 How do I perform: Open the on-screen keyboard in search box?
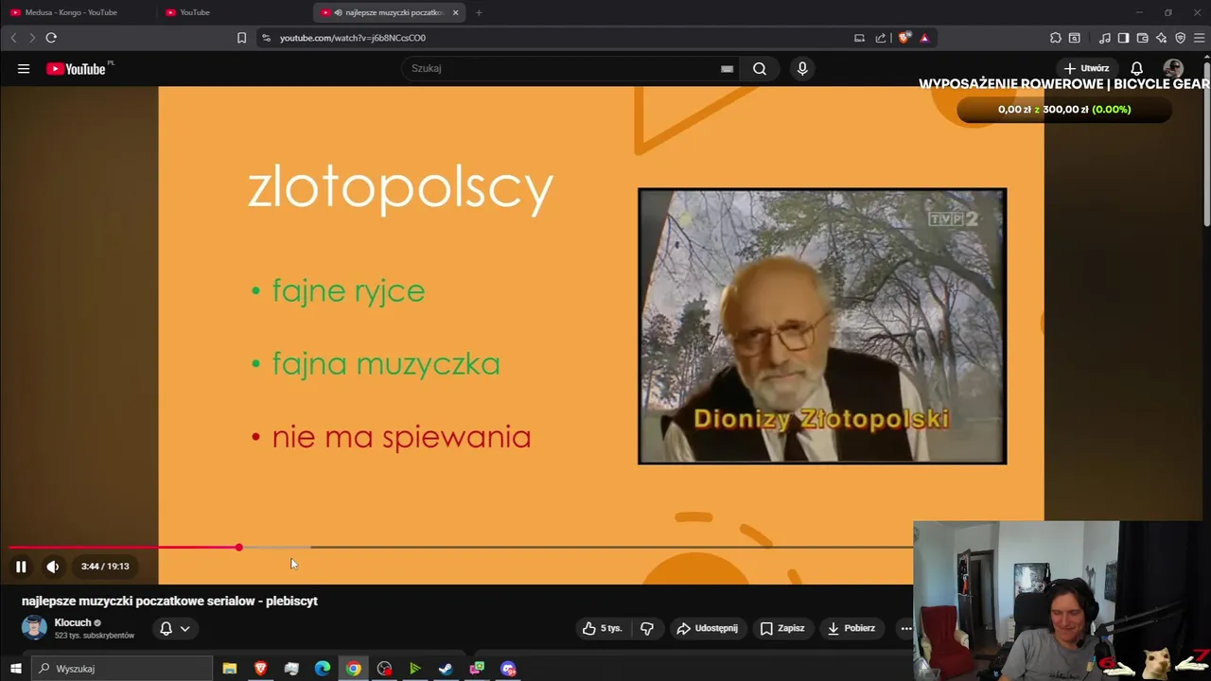point(727,68)
